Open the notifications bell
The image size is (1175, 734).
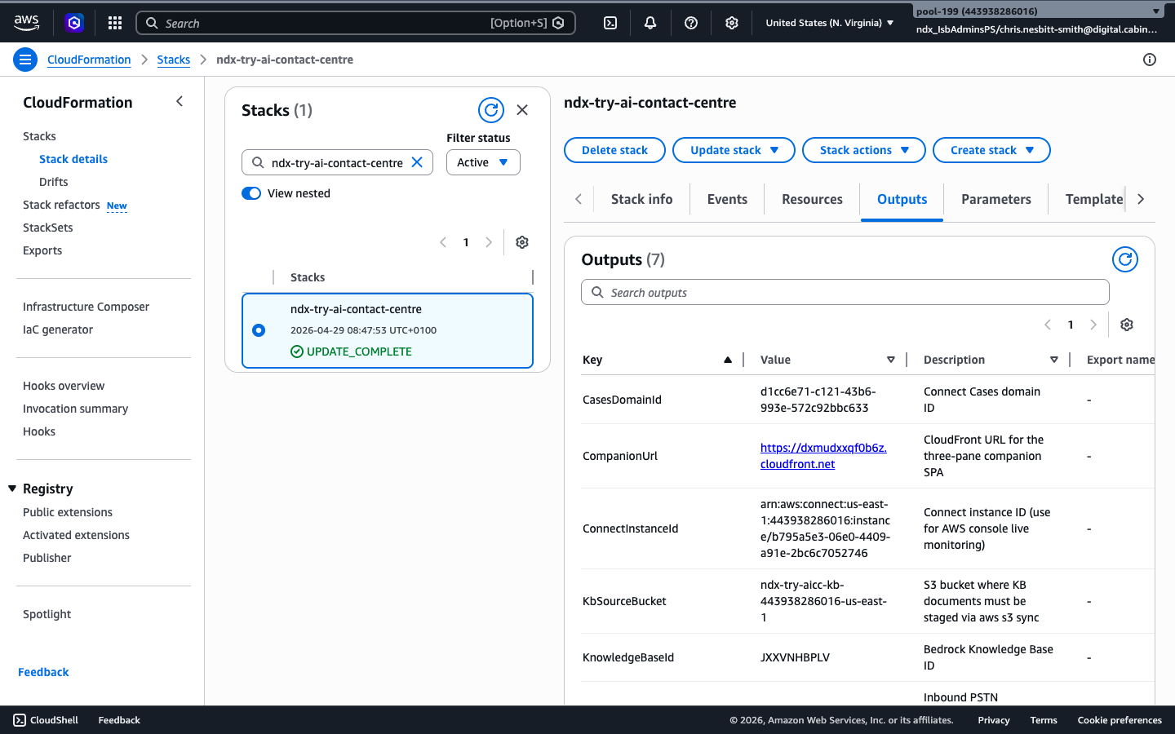point(650,23)
